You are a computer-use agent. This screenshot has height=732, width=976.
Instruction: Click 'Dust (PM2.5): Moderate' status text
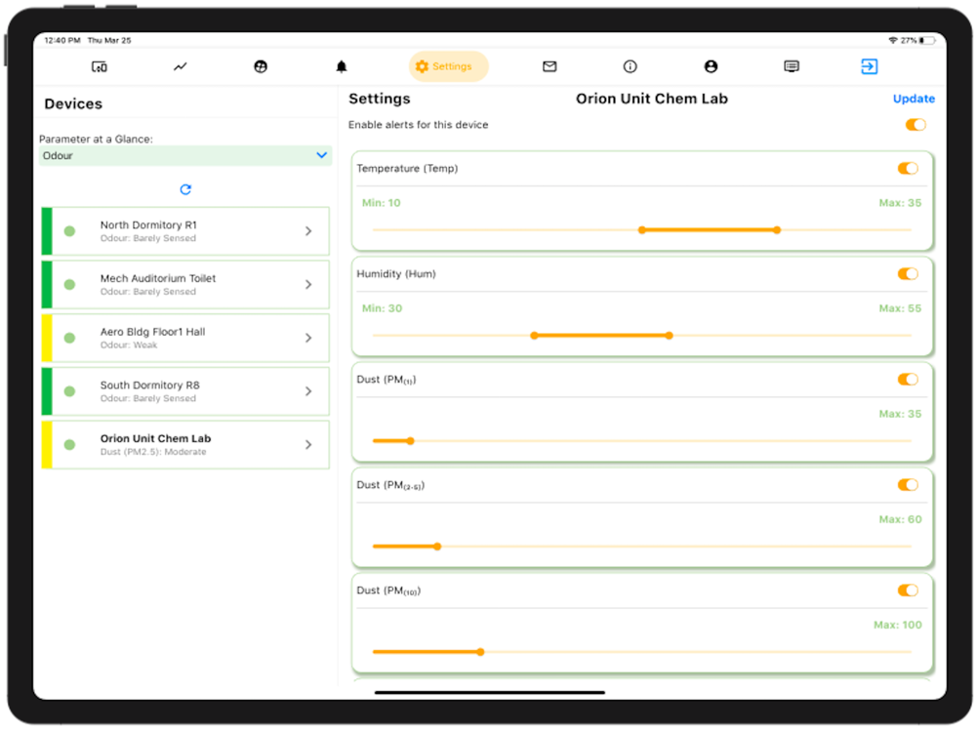click(153, 452)
